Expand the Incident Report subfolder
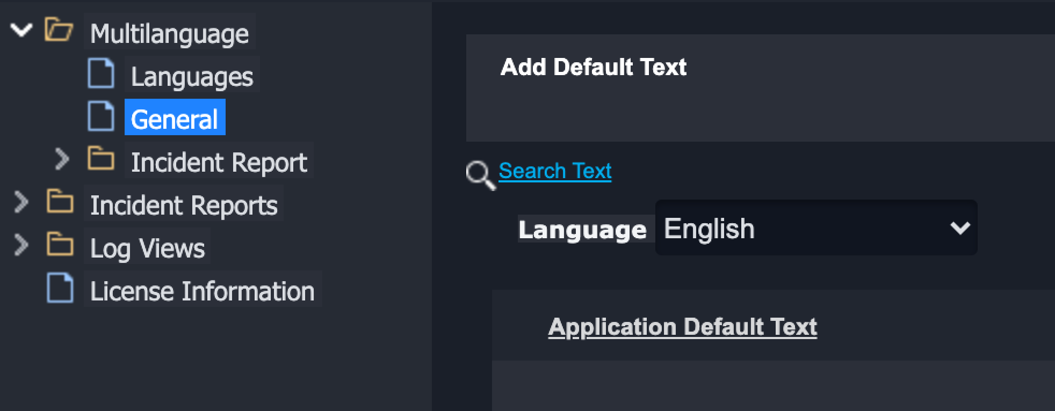The width and height of the screenshot is (1055, 411). [62, 159]
